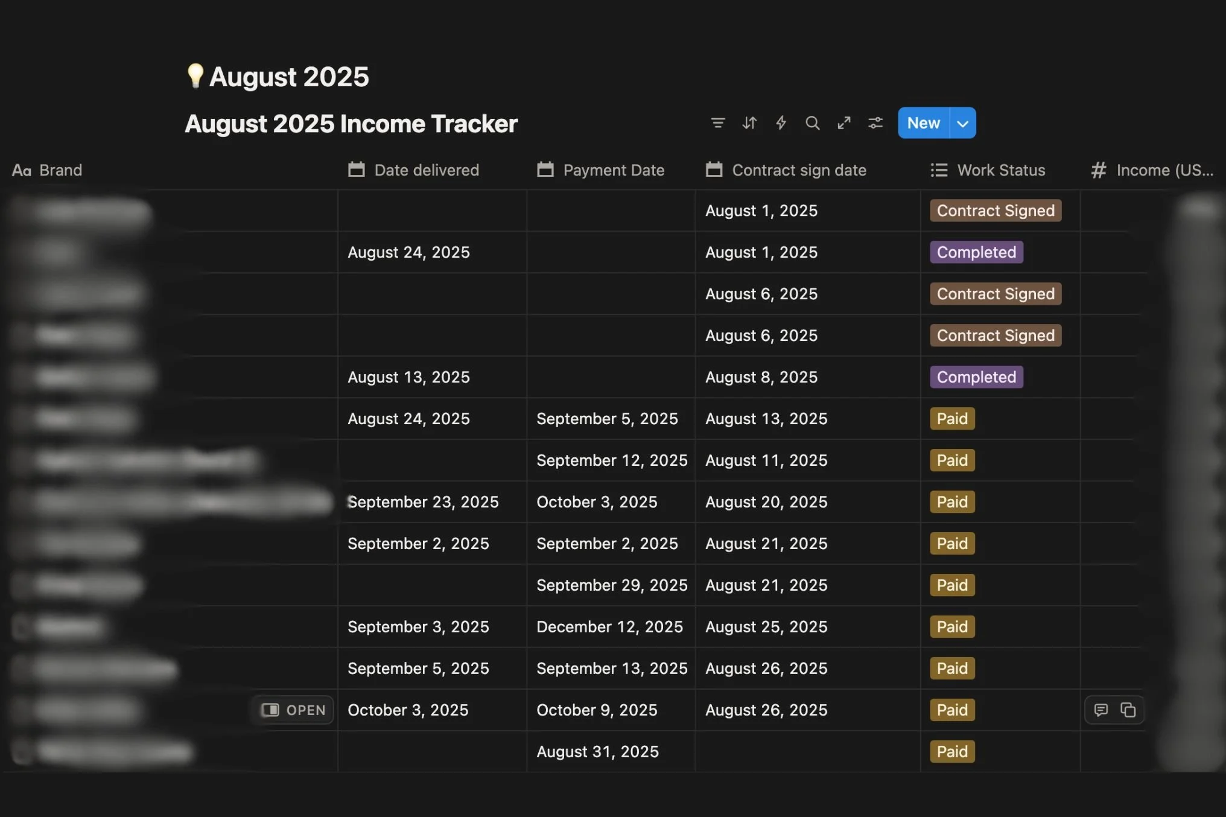
Task: Click the comment icon on the hovered row
Action: coord(1101,710)
